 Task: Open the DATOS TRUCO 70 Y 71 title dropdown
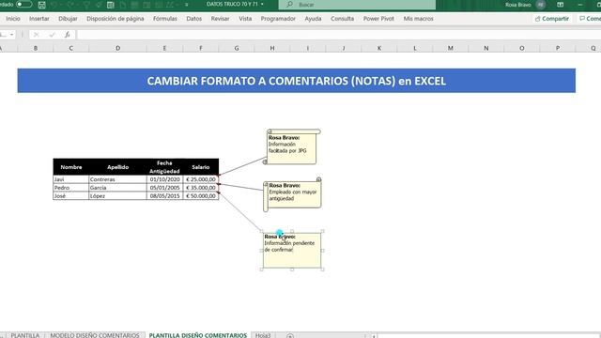(262, 4)
